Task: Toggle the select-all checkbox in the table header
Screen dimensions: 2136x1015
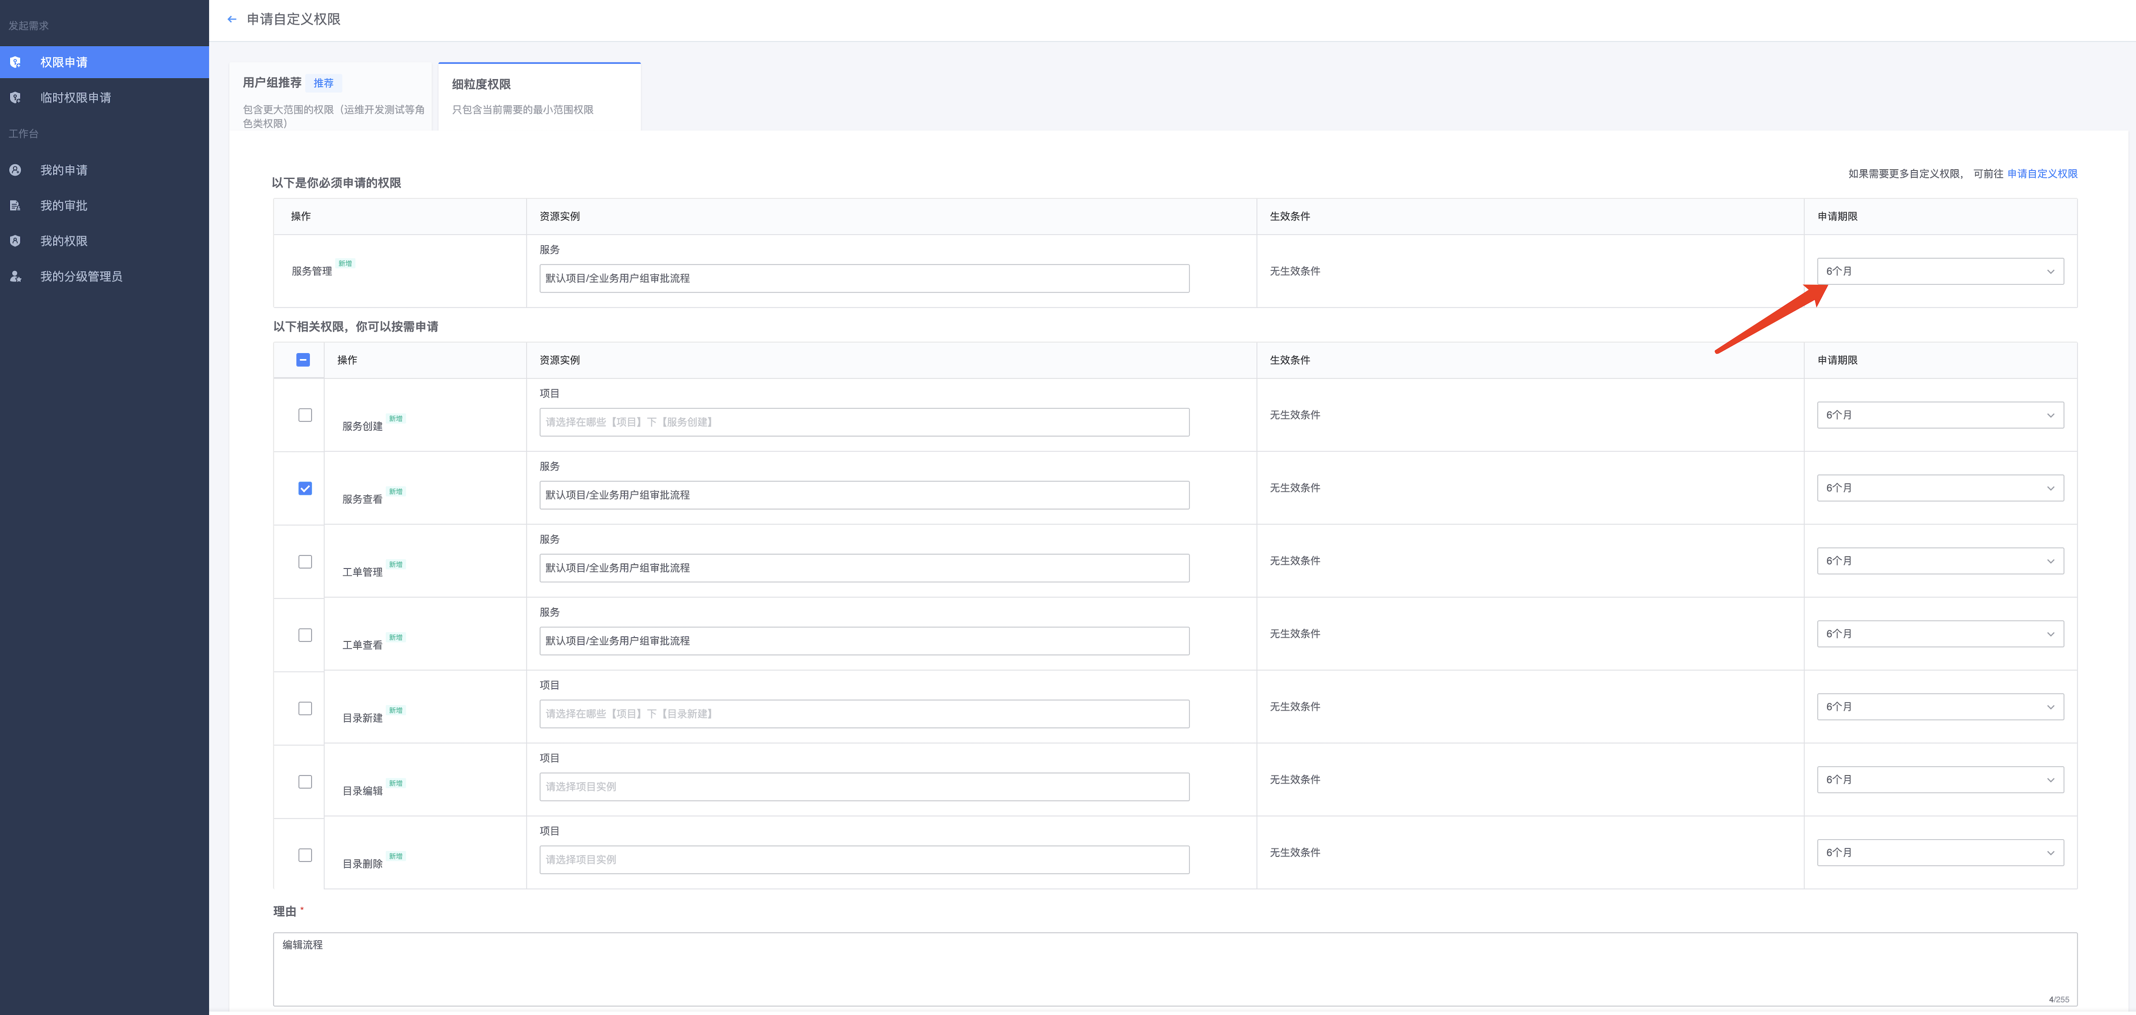Action: (x=304, y=359)
